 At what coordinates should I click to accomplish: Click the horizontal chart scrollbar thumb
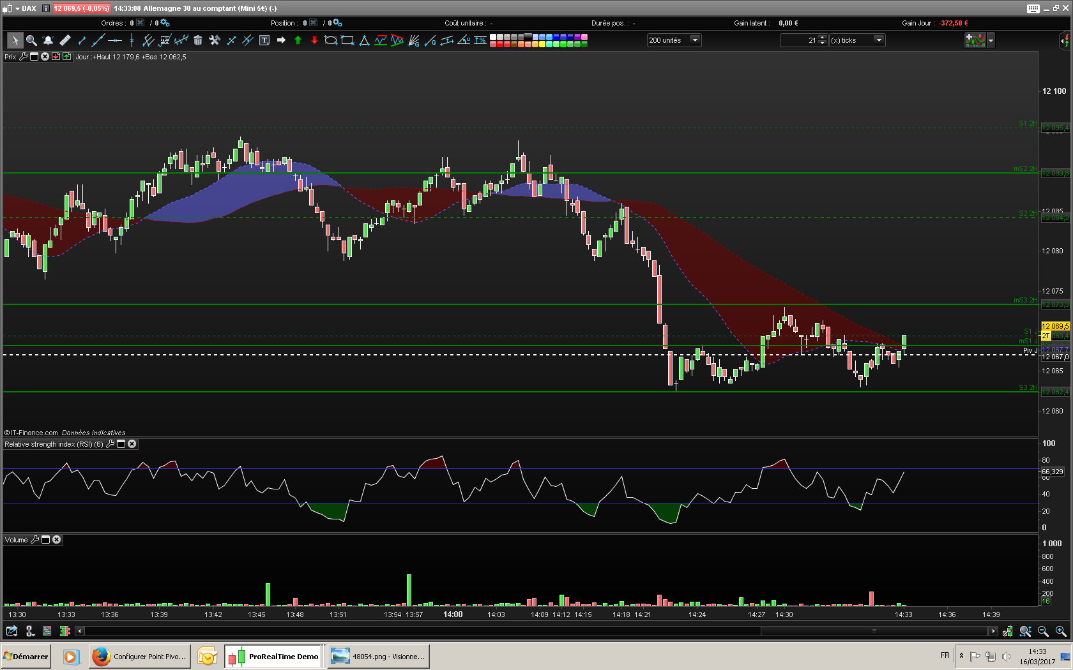point(874,631)
